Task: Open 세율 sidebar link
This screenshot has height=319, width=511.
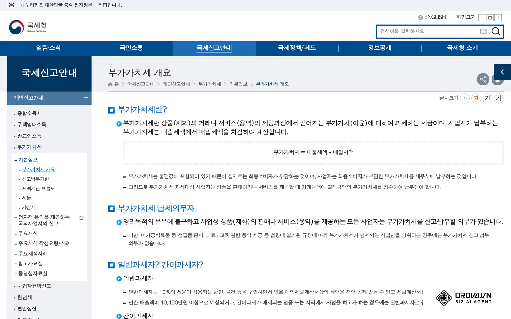Action: [x=27, y=198]
